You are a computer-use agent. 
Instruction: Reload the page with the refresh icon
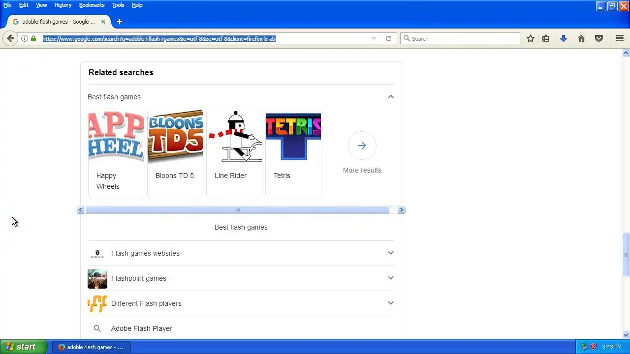388,38
